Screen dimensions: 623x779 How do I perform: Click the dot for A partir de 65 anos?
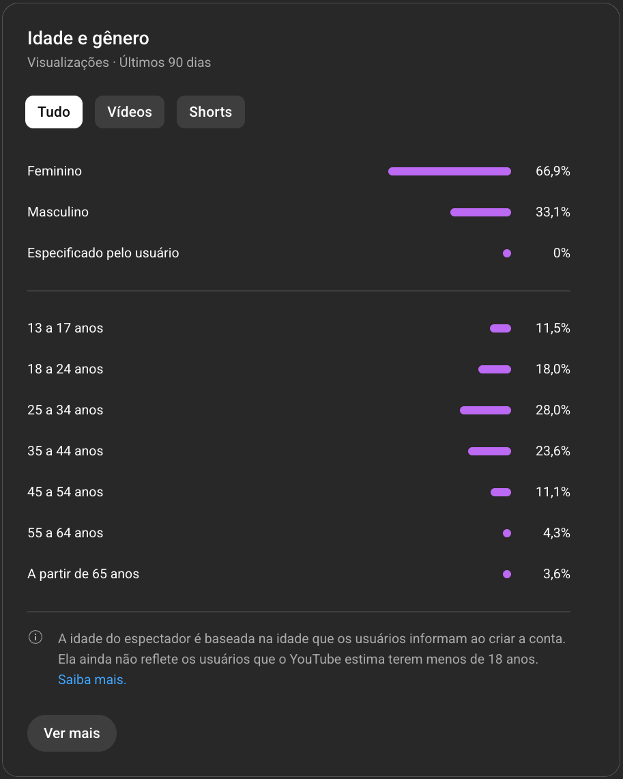coord(506,574)
